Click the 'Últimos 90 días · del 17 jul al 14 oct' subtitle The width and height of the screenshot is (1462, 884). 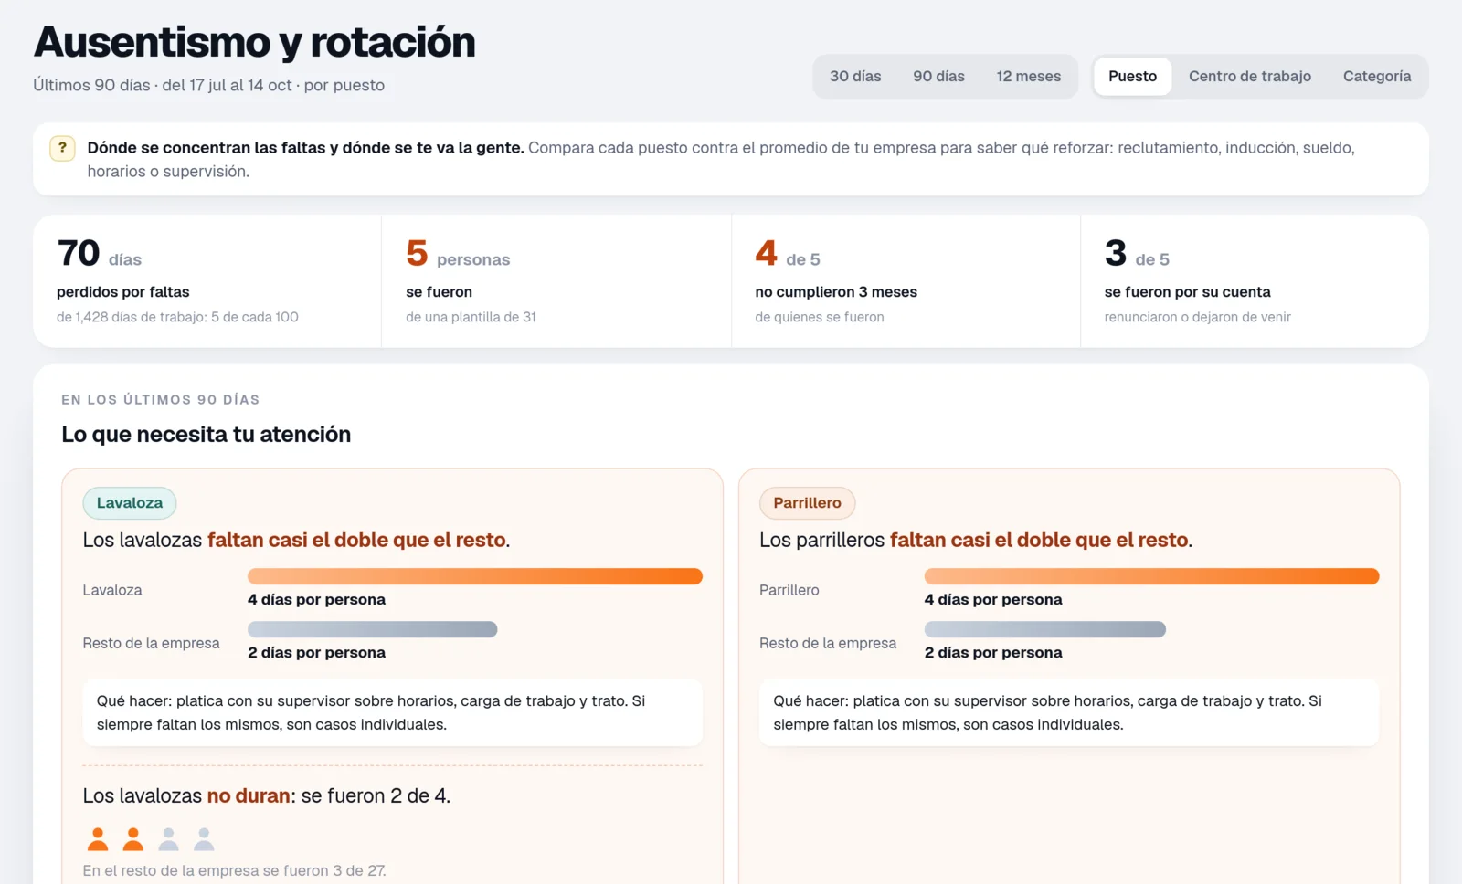[208, 85]
